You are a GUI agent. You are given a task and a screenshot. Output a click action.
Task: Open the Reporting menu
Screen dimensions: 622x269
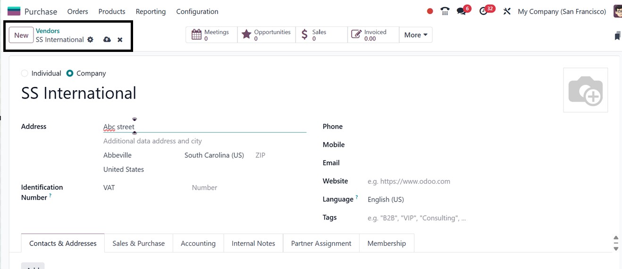151,11
